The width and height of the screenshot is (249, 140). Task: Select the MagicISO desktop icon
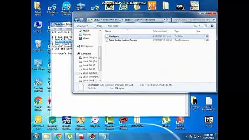point(95,122)
